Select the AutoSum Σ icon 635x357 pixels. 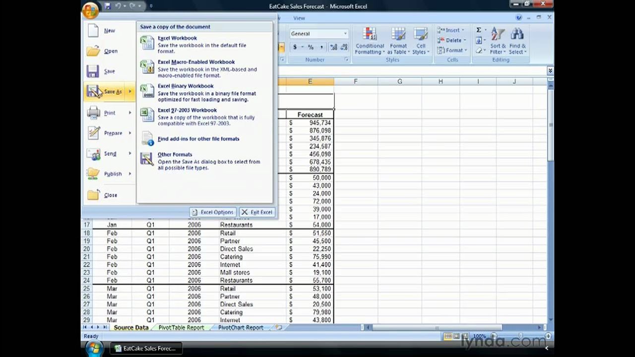[478, 30]
